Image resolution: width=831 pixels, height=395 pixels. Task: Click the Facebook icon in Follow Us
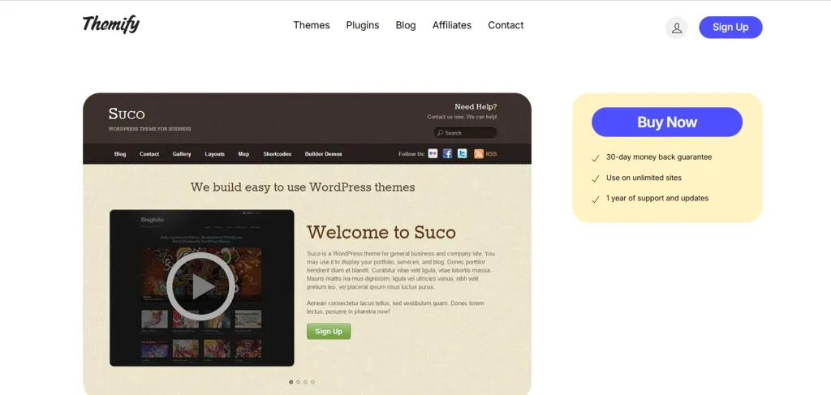coord(447,154)
